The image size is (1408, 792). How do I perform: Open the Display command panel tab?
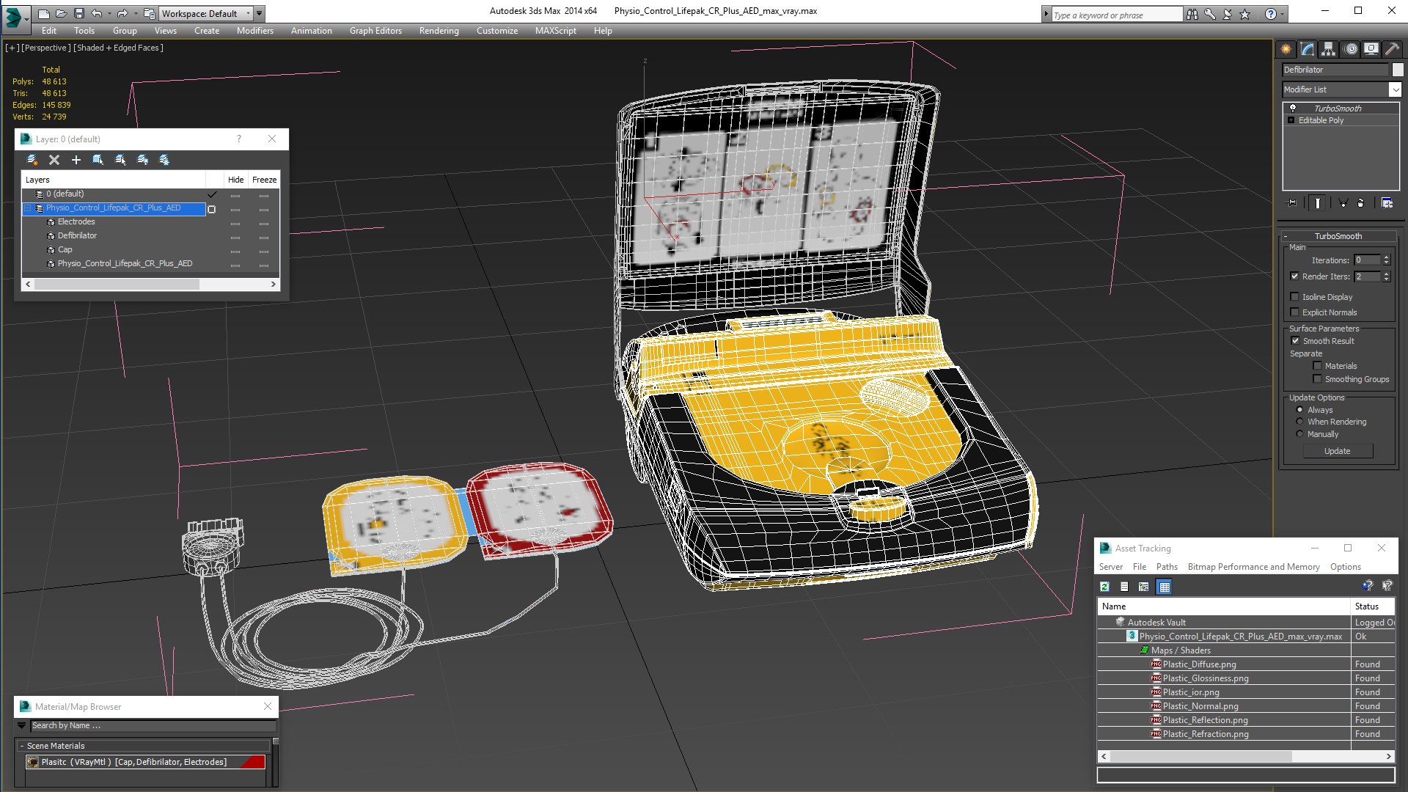1371,49
